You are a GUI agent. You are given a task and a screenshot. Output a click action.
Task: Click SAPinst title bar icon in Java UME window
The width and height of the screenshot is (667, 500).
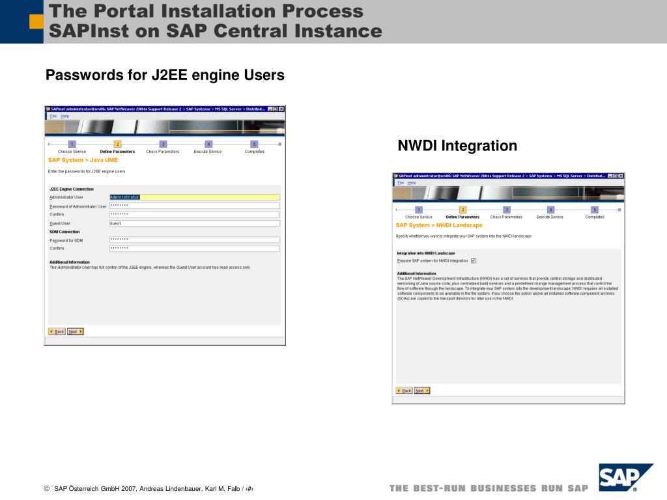coord(48,109)
